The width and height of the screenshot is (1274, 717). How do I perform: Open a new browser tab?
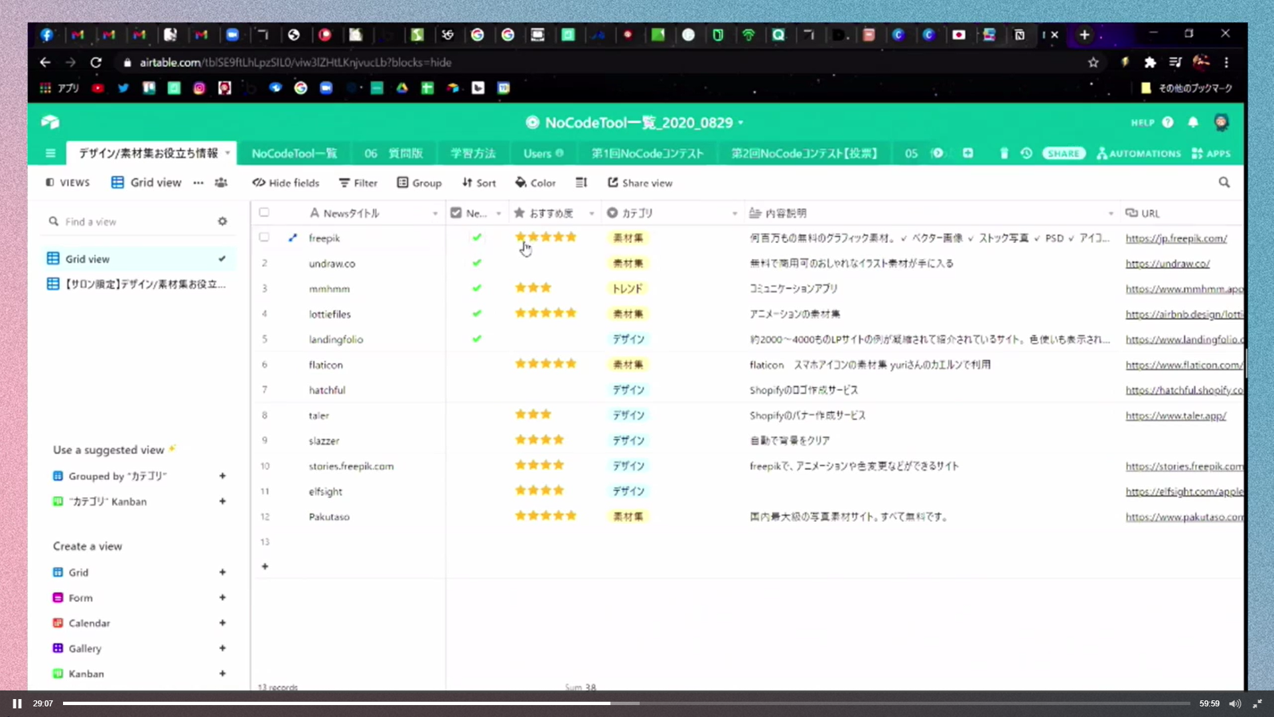[1084, 35]
